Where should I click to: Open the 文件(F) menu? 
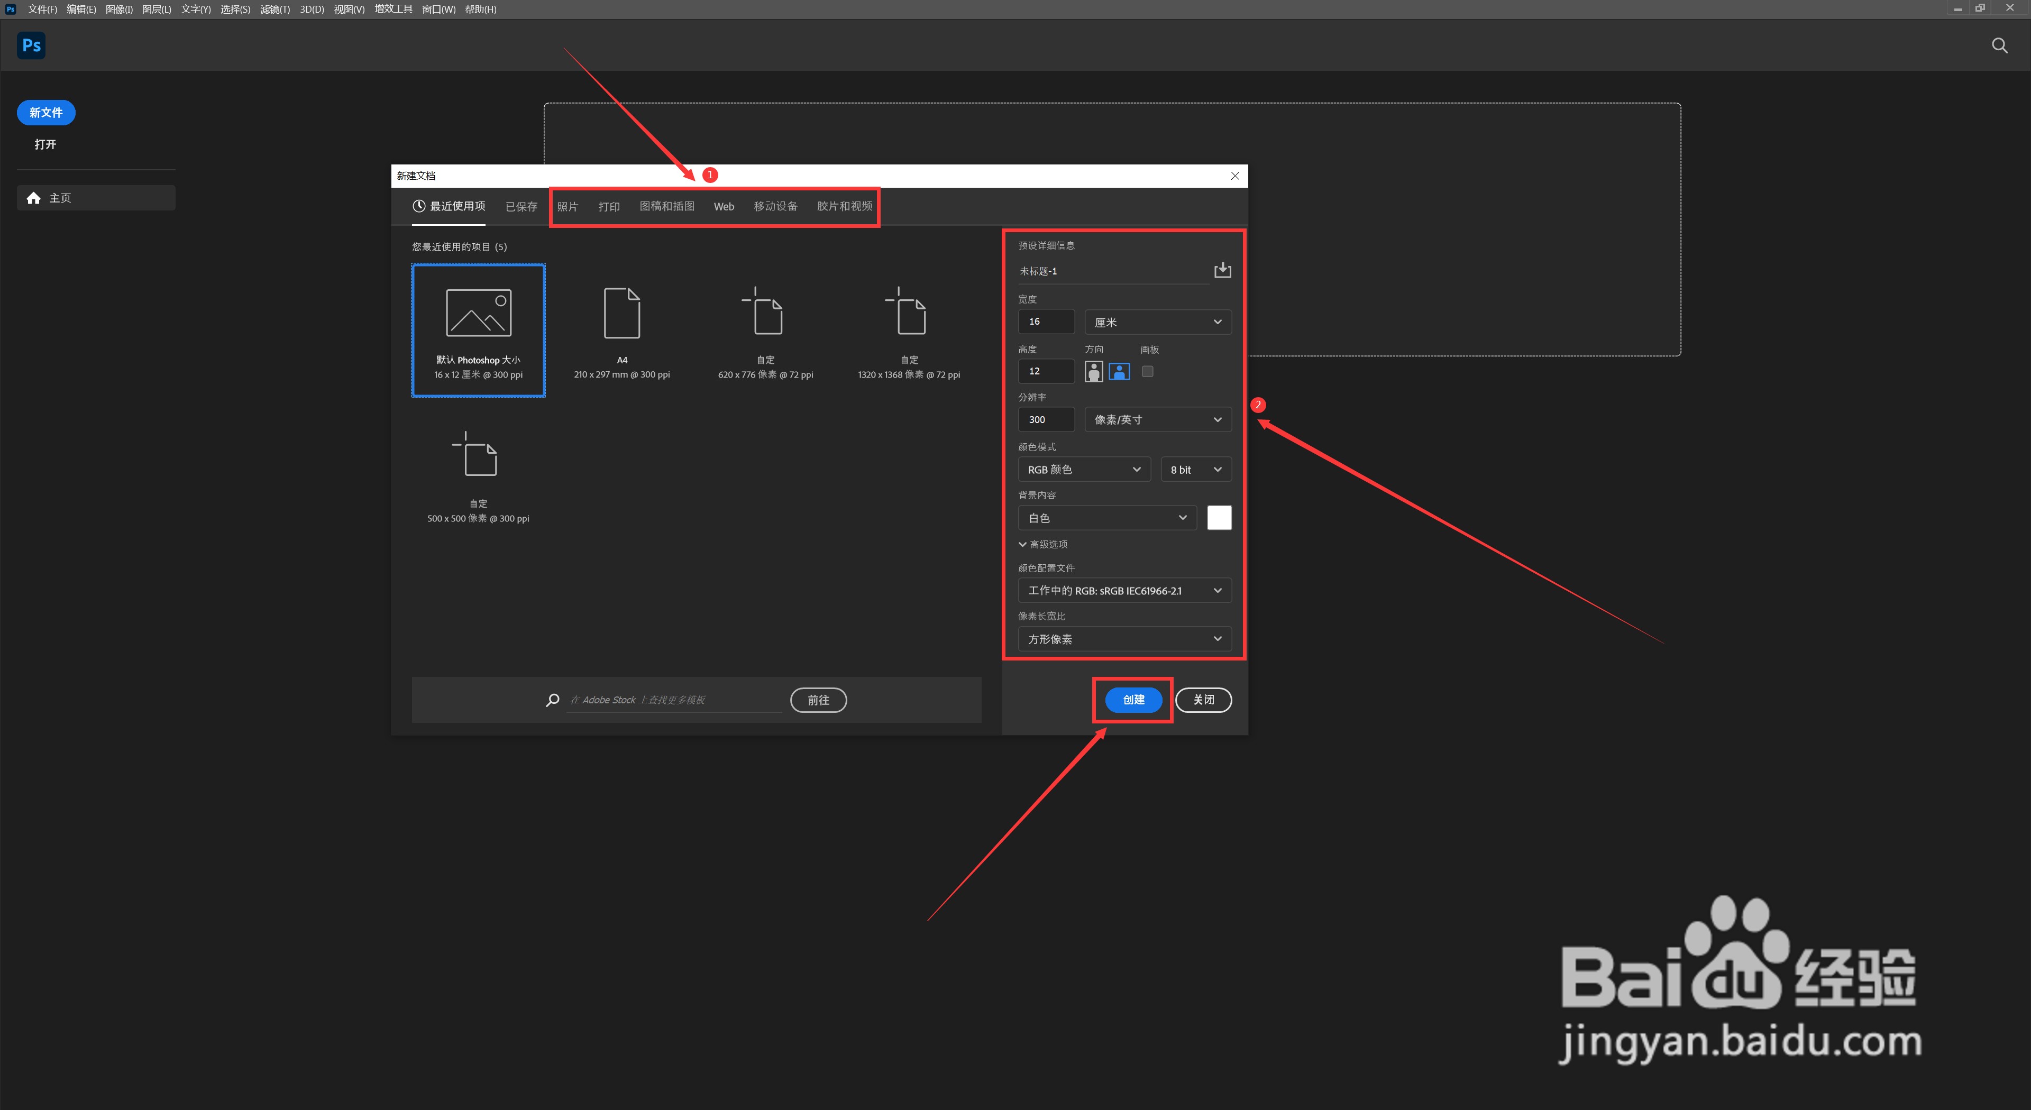coord(42,10)
